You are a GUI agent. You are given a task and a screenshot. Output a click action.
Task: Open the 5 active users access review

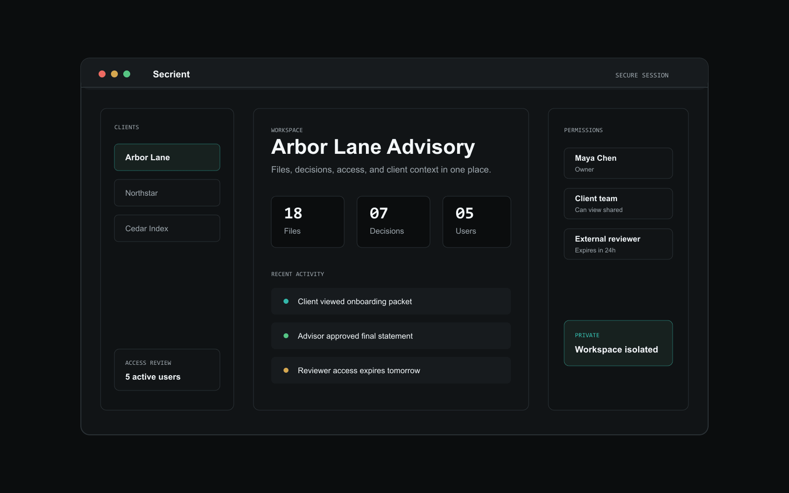[x=167, y=370]
